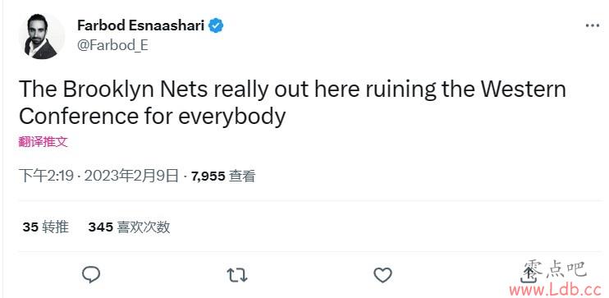Open the @Farbod_E handle link
Viewport: 609px width, 298px height.
[x=112, y=45]
